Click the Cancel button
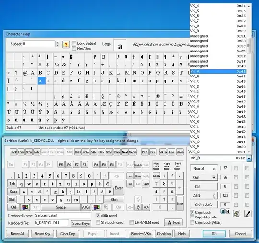The width and height of the screenshot is (259, 243). pos(241,234)
